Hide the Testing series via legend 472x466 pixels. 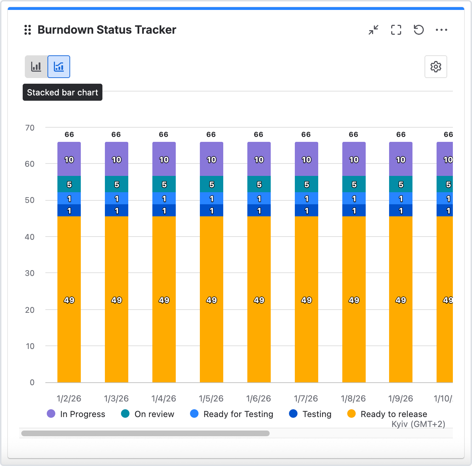[x=317, y=414]
